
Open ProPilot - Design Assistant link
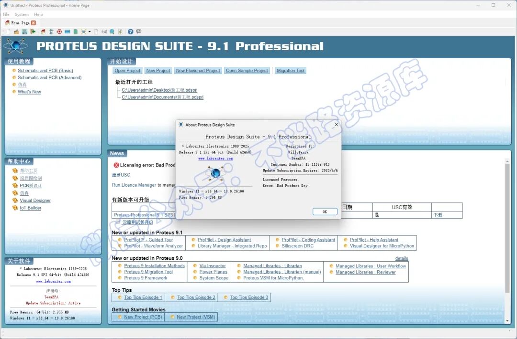[224, 240]
